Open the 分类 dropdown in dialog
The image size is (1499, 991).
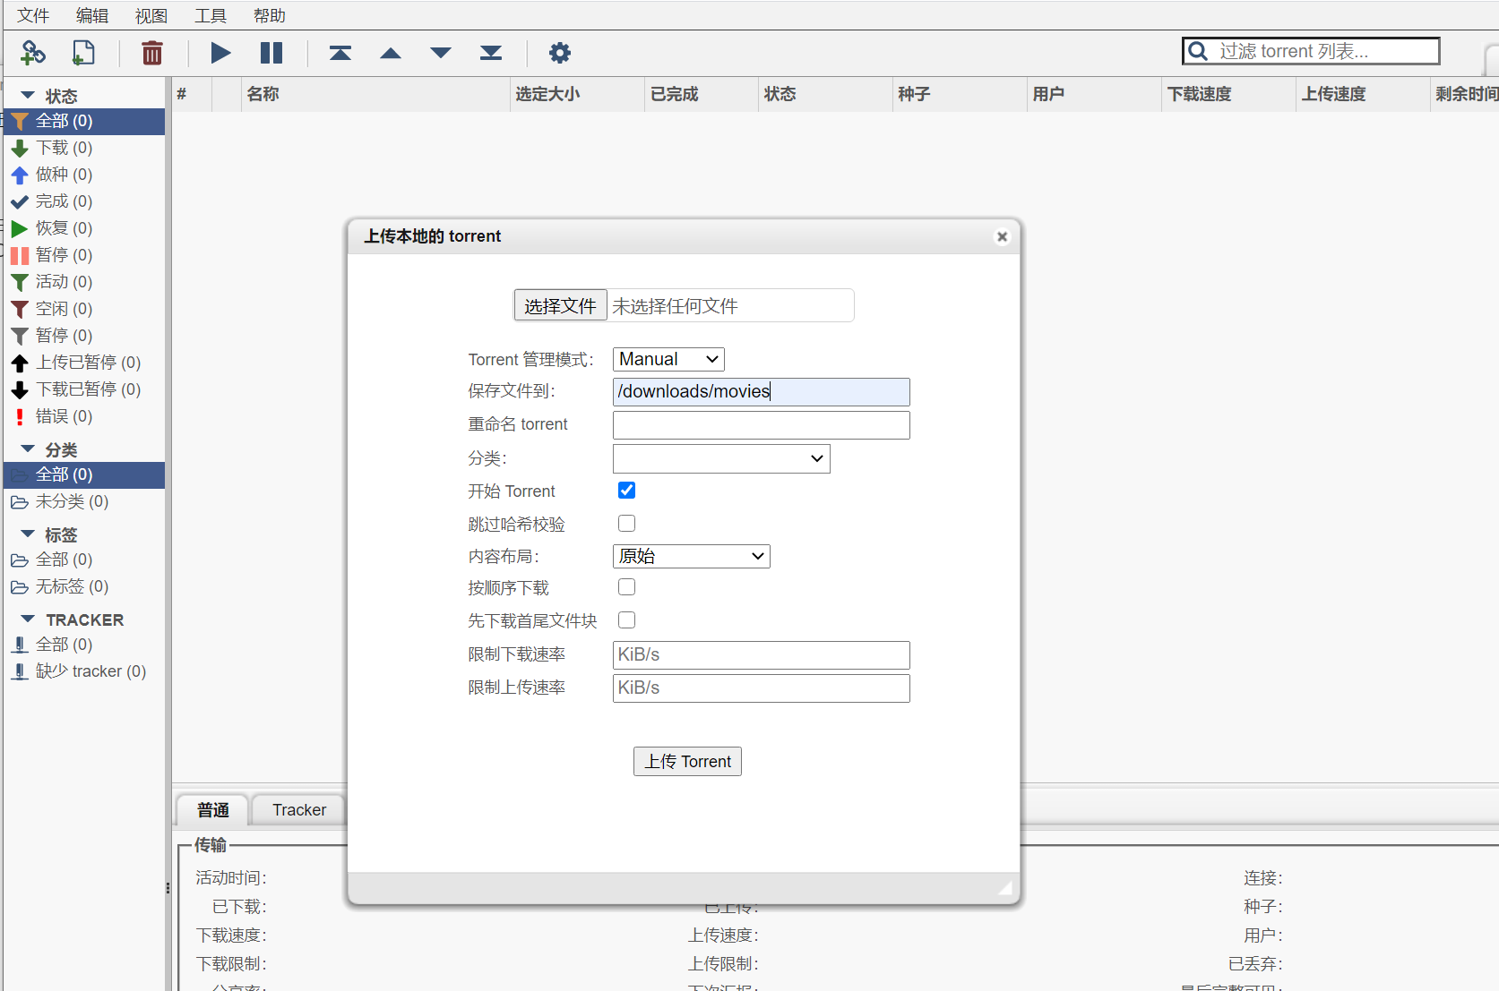tap(721, 458)
